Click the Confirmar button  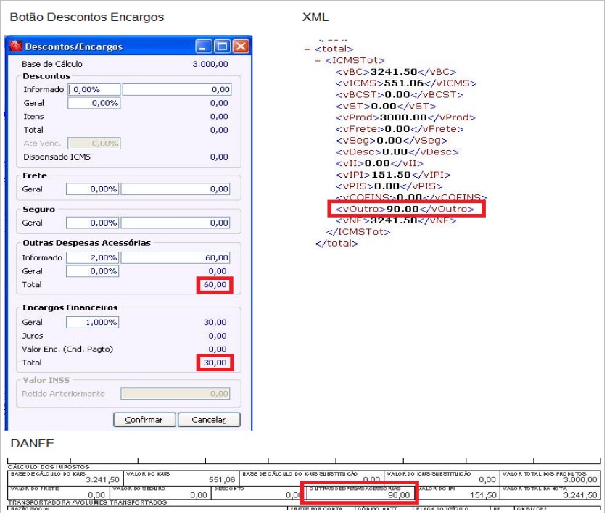pos(144,421)
